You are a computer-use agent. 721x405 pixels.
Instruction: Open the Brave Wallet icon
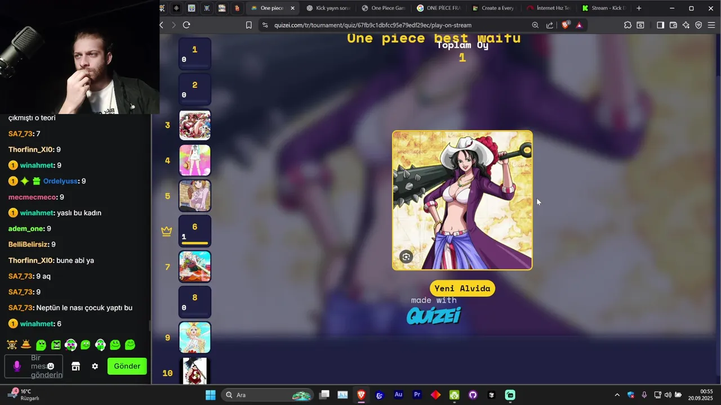click(x=673, y=25)
